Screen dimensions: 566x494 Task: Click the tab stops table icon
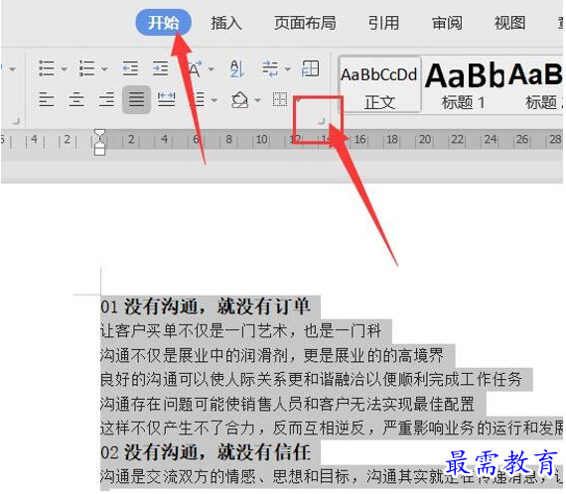(x=311, y=68)
